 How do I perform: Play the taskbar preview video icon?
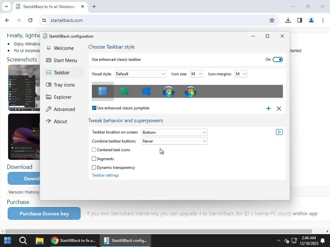(279, 132)
